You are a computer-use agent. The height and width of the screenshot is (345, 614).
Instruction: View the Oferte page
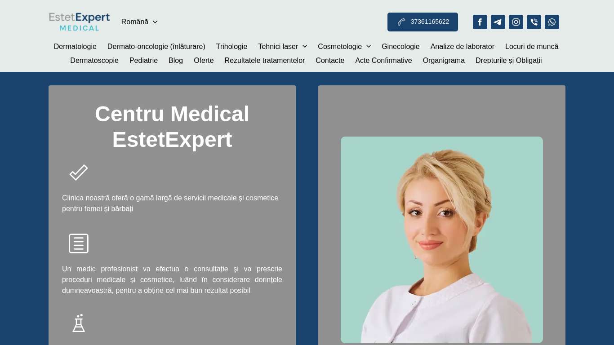click(x=204, y=61)
